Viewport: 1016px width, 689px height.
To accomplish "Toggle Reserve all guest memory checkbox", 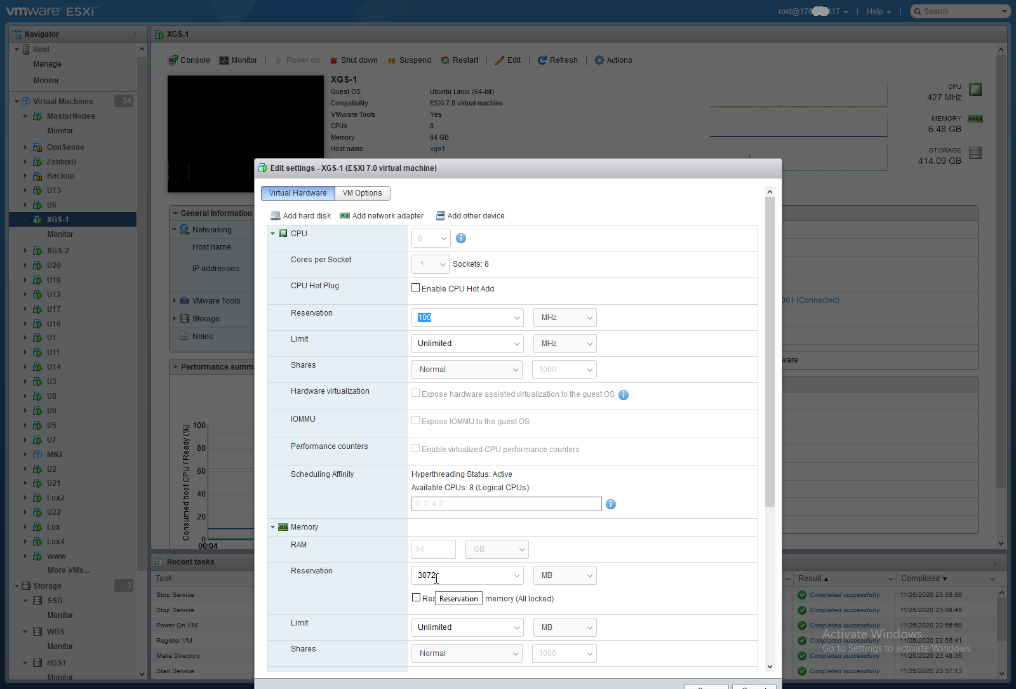I will [416, 598].
